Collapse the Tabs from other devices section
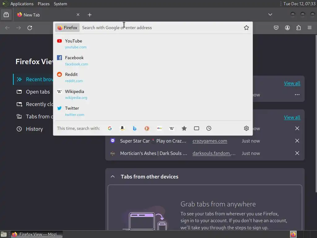Image resolution: width=317 pixels, height=238 pixels. [x=113, y=176]
